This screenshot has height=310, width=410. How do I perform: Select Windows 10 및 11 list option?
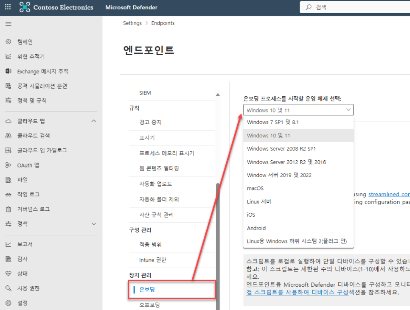click(x=298, y=136)
